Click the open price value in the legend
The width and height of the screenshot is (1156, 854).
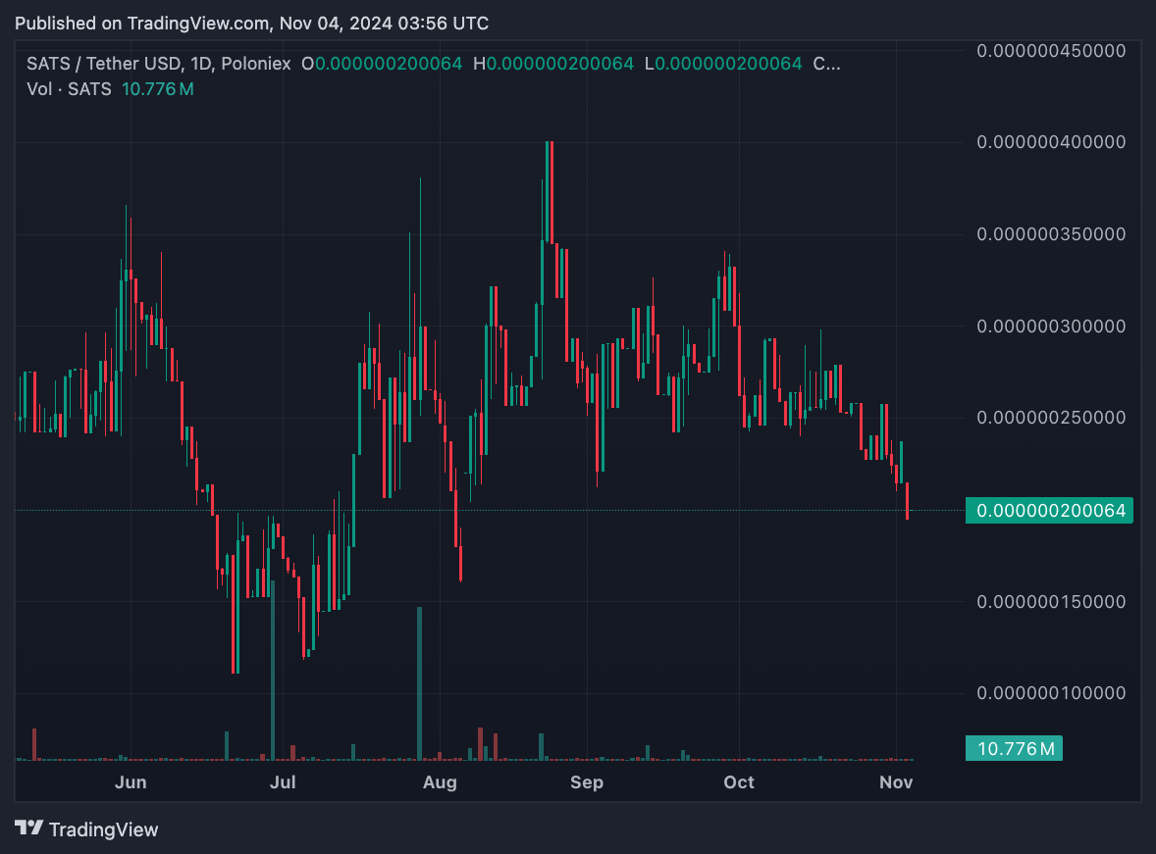click(389, 64)
